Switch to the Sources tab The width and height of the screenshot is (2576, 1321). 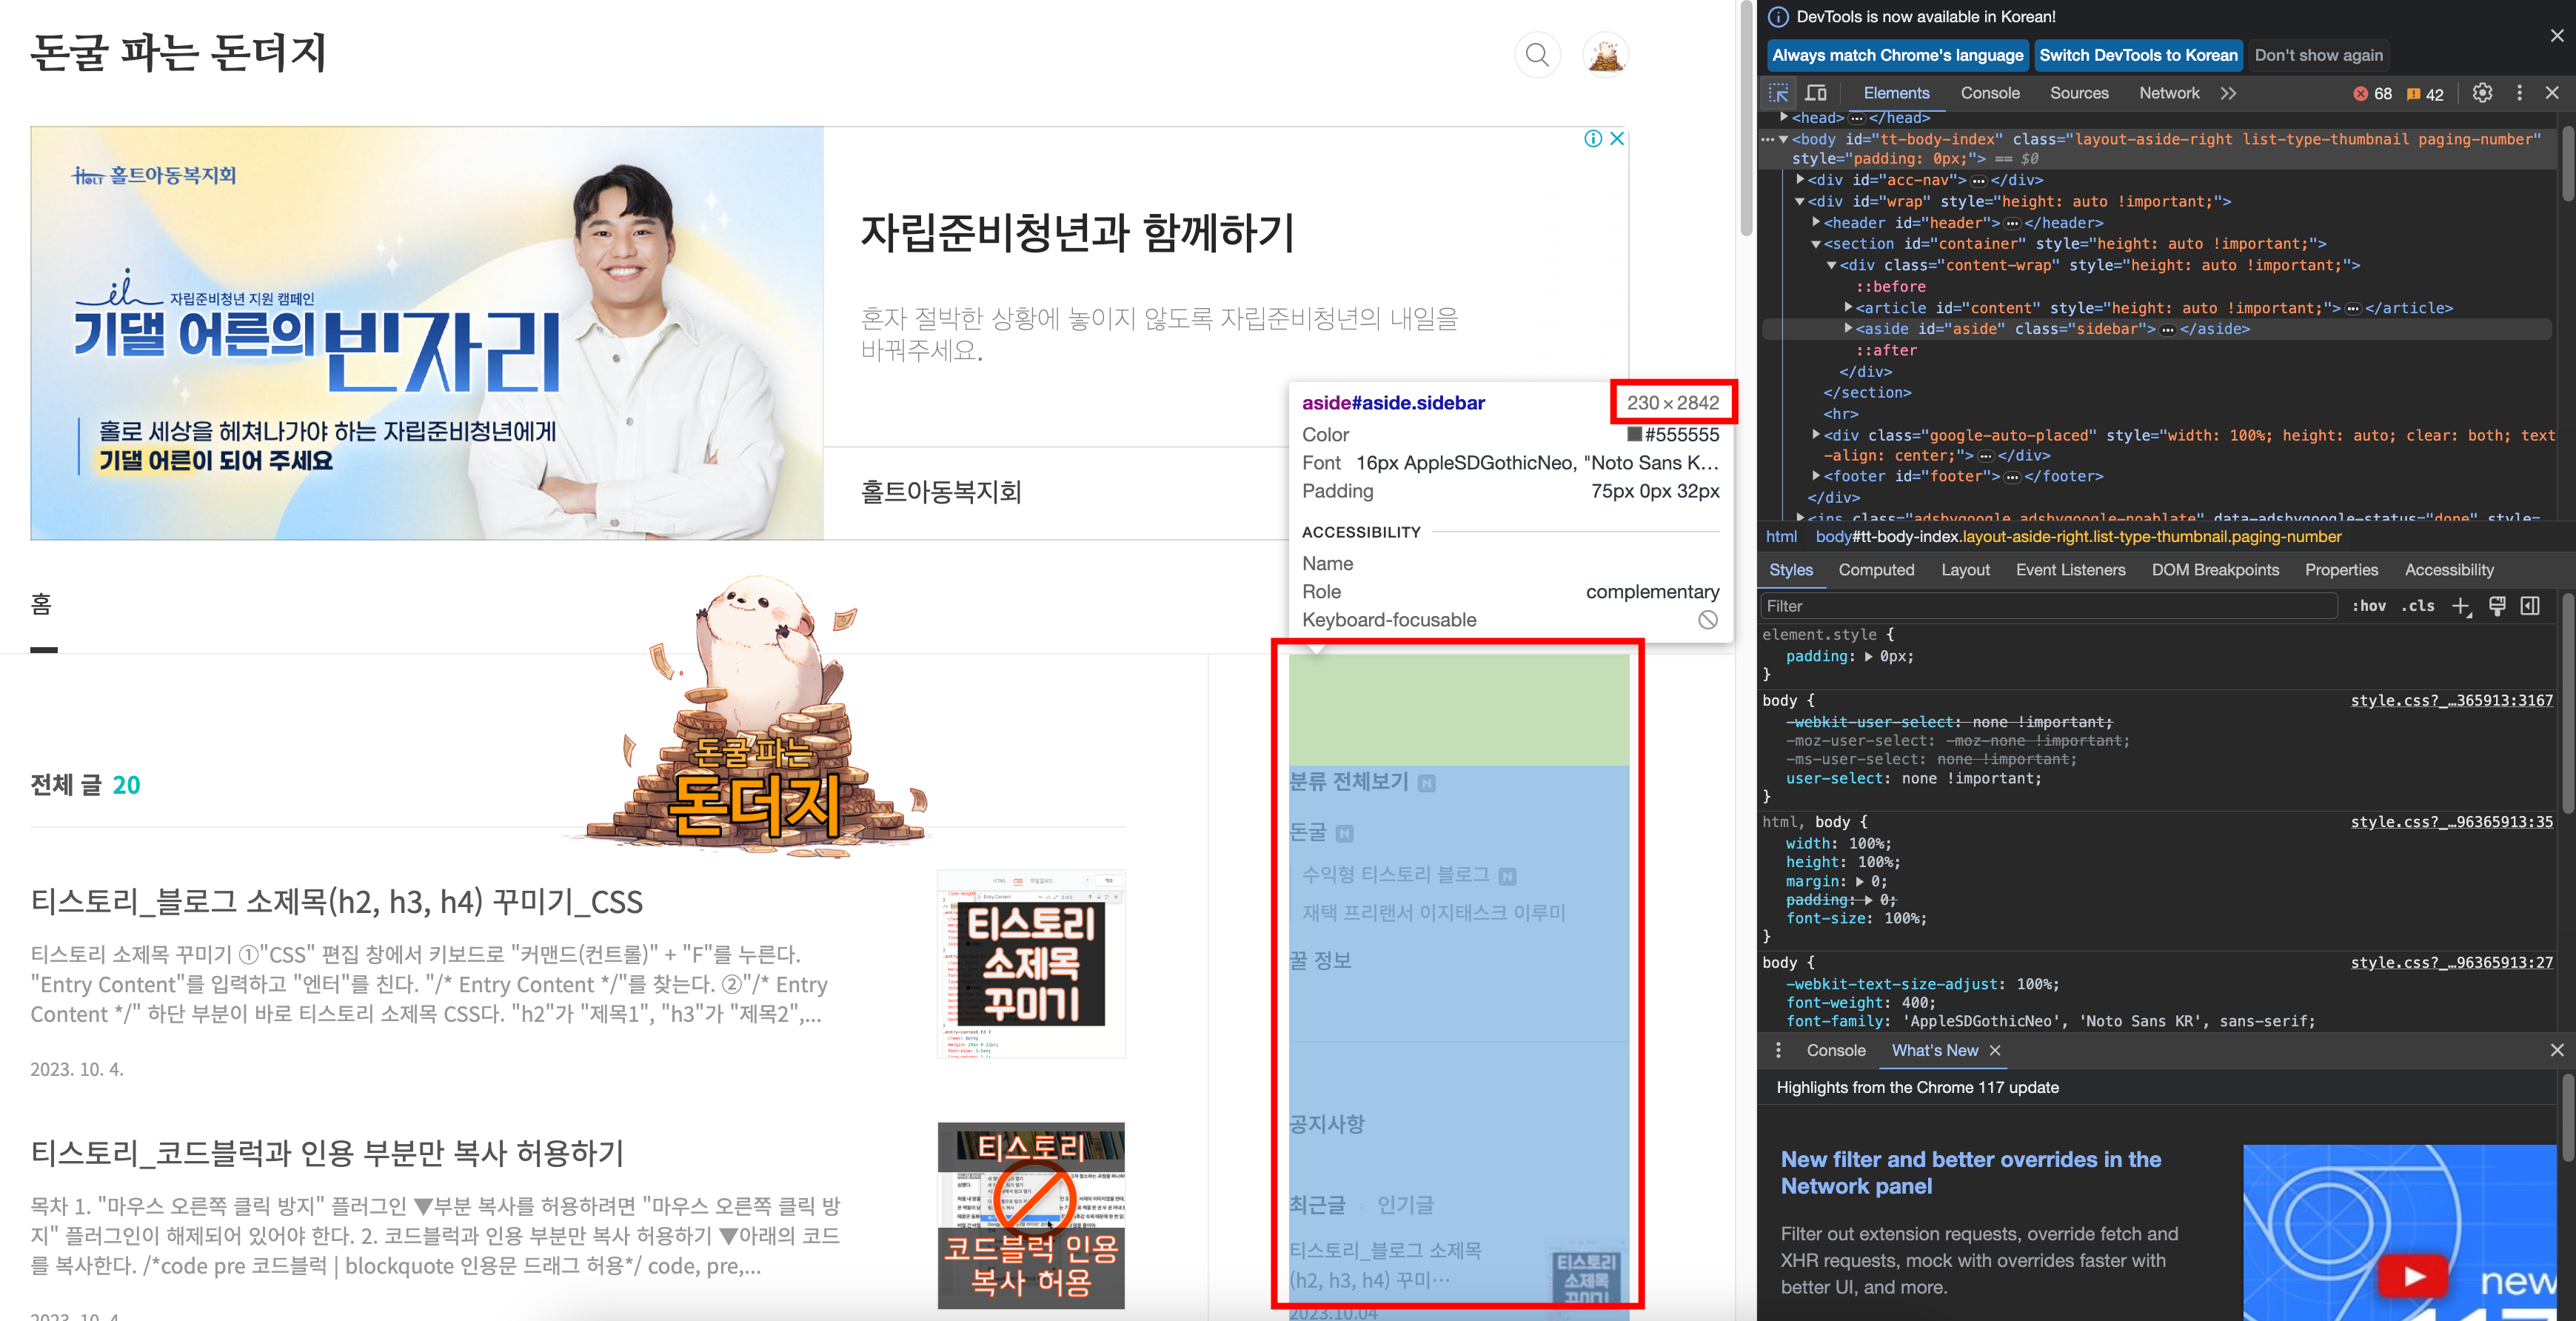(2079, 93)
